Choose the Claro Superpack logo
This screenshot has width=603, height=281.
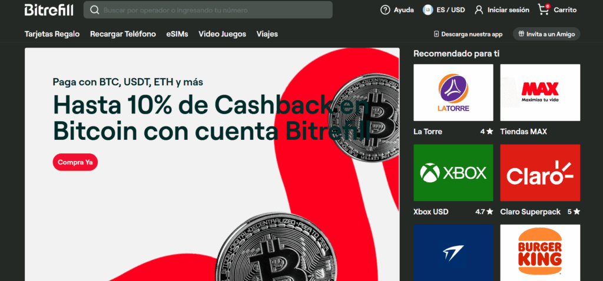coord(540,173)
